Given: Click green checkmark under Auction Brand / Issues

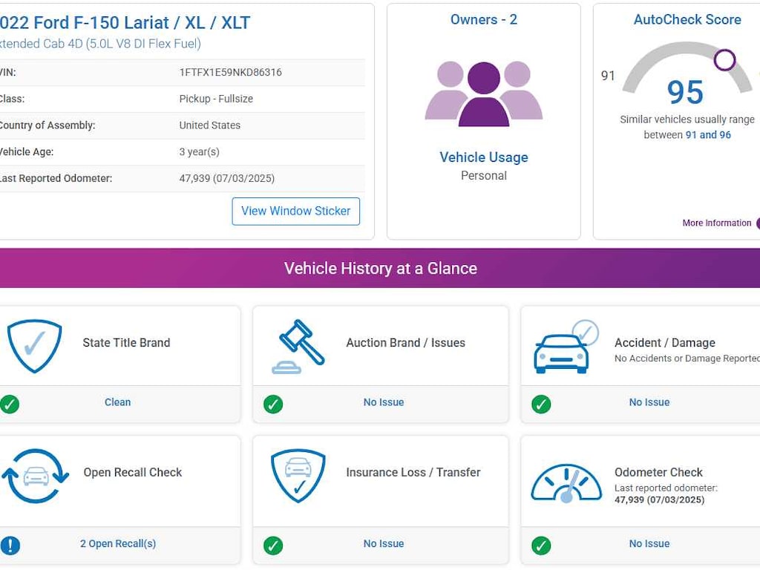Looking at the screenshot, I should 273,404.
